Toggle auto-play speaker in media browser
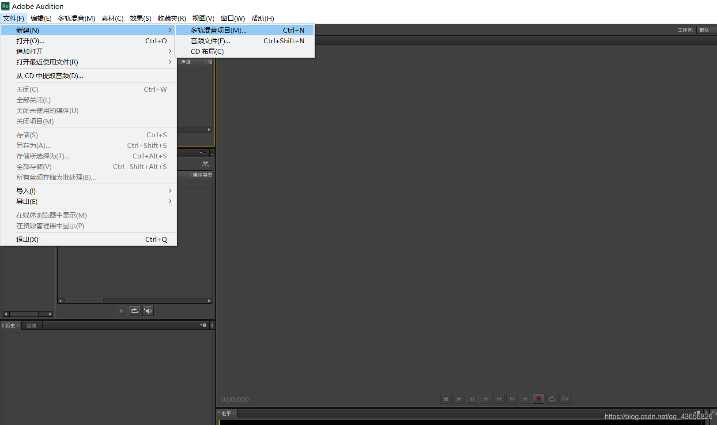 (x=148, y=311)
